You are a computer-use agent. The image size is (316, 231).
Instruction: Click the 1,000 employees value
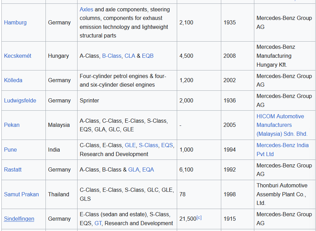pos(186,150)
